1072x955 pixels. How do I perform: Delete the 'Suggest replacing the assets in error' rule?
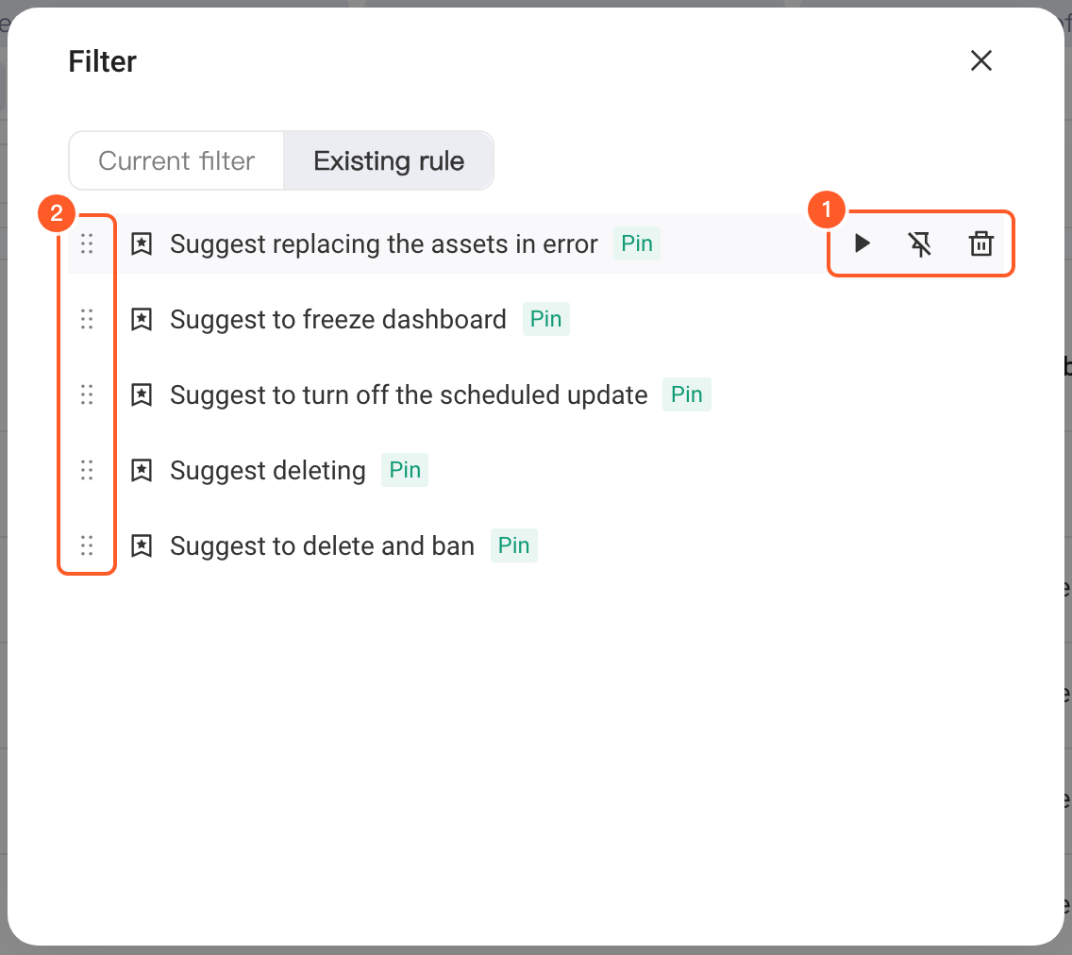click(981, 243)
